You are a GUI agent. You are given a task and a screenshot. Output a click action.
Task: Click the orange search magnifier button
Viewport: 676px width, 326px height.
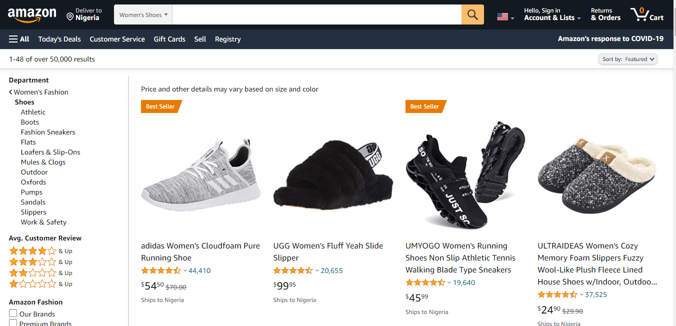pyautogui.click(x=472, y=14)
